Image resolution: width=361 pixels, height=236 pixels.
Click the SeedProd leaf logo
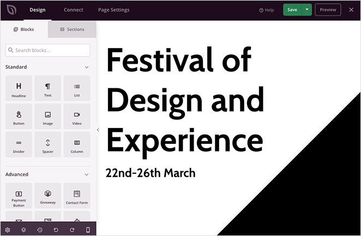tap(11, 10)
